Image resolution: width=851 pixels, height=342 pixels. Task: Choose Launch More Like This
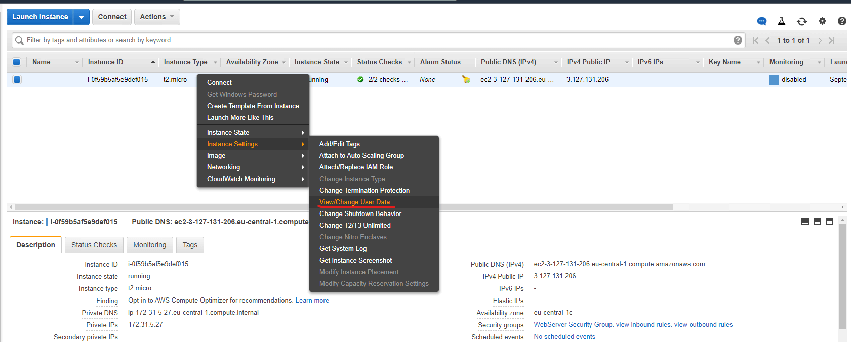click(x=253, y=117)
